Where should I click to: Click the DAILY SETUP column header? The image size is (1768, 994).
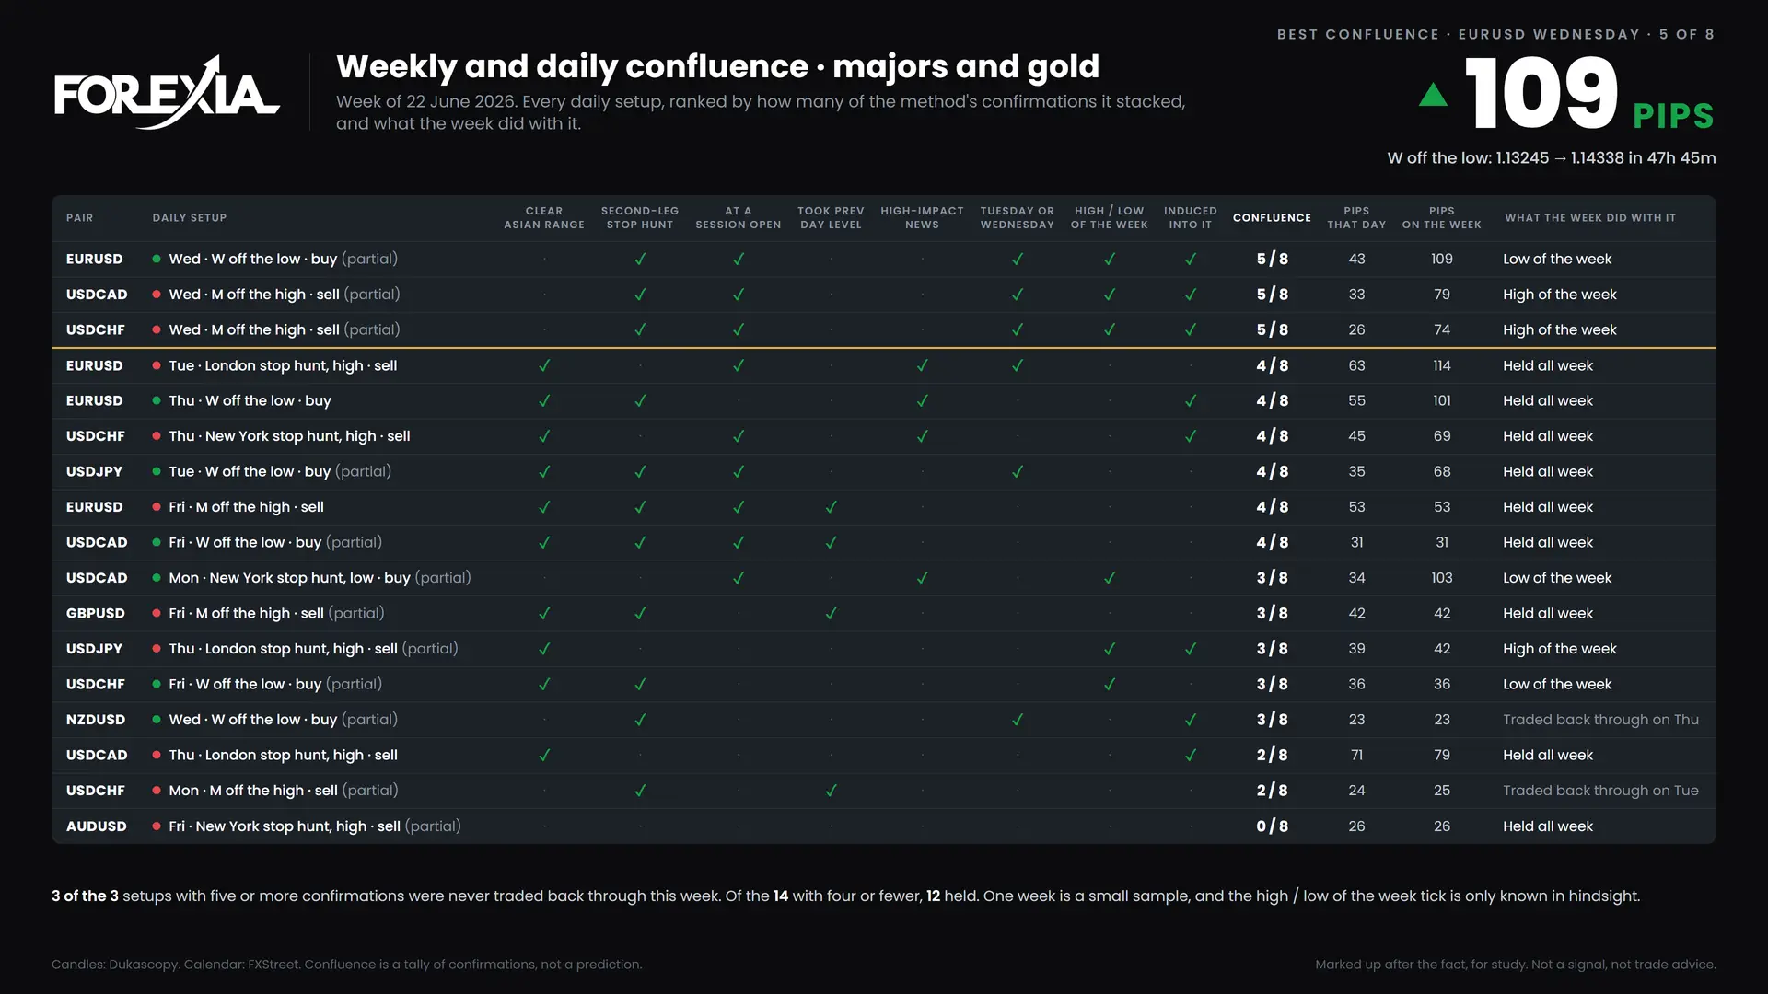[190, 218]
